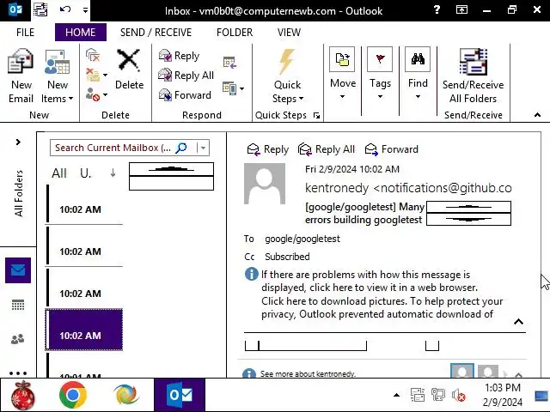Click kentronedy's people pane photo
The width and height of the screenshot is (550, 412).
tap(462, 371)
